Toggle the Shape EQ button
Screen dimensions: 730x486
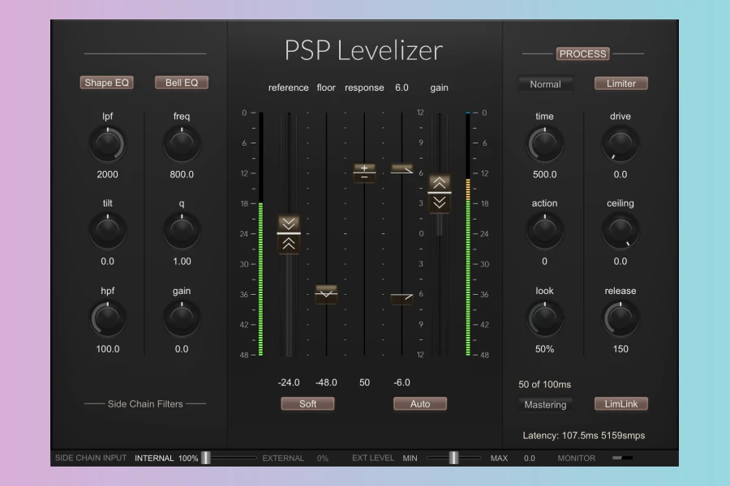pos(106,83)
